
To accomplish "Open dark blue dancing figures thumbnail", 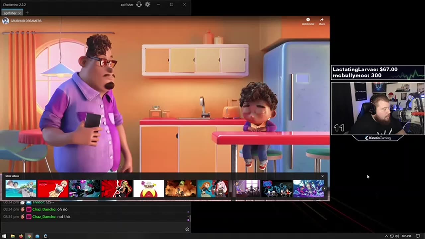I will click(277, 189).
